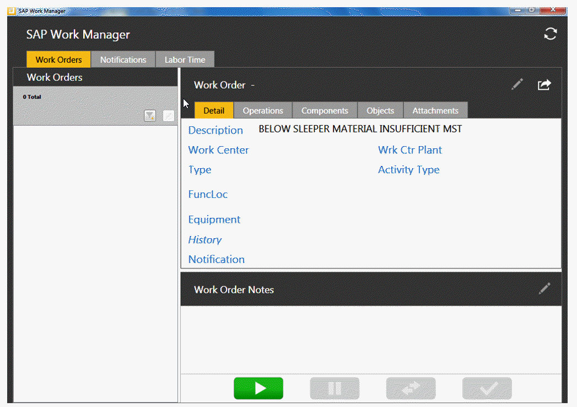Open the History link
The width and height of the screenshot is (577, 407).
205,240
